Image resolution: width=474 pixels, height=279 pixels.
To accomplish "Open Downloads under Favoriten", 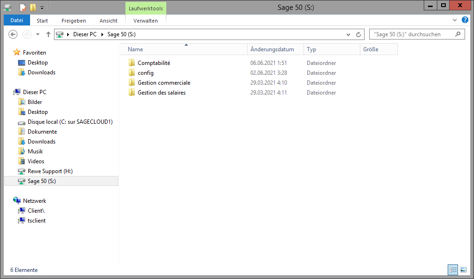I will click(x=41, y=72).
